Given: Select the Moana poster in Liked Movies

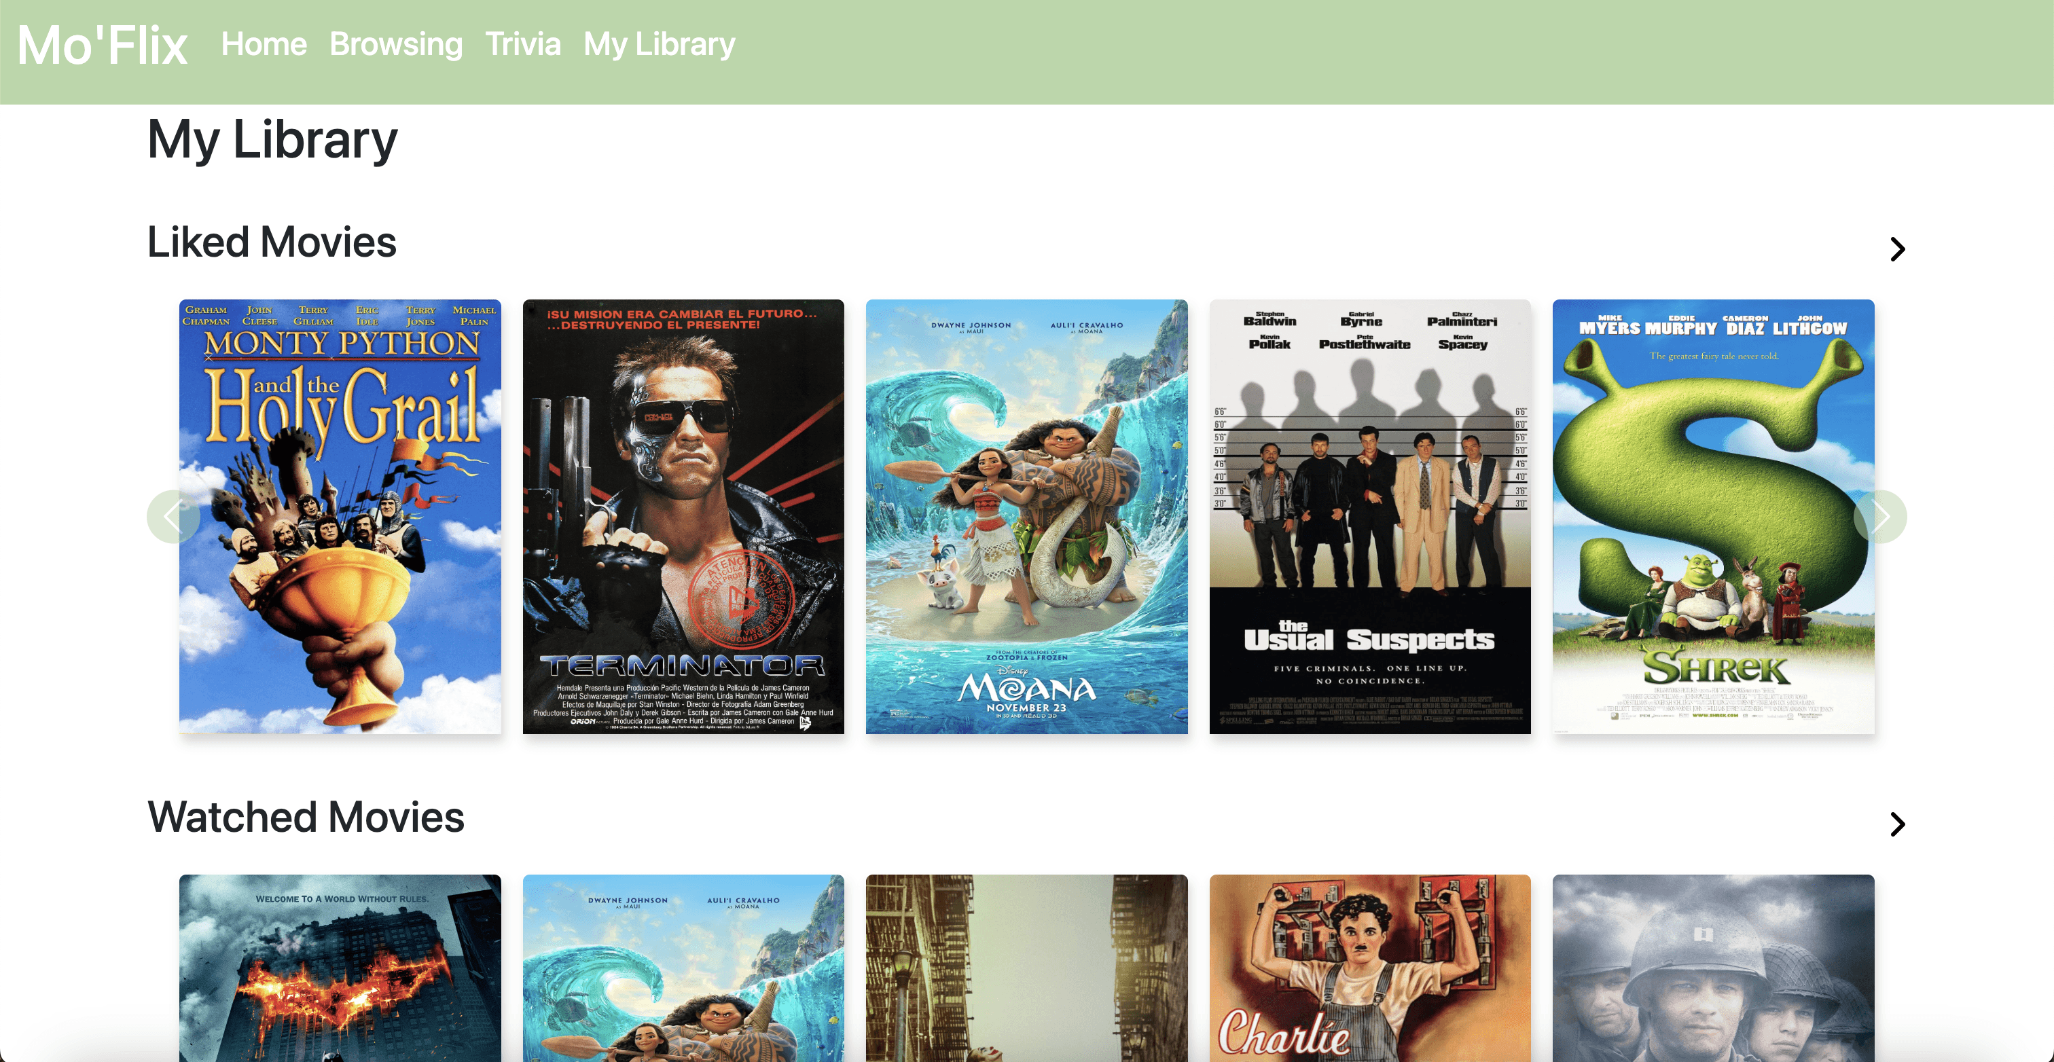Looking at the screenshot, I should coord(1027,517).
